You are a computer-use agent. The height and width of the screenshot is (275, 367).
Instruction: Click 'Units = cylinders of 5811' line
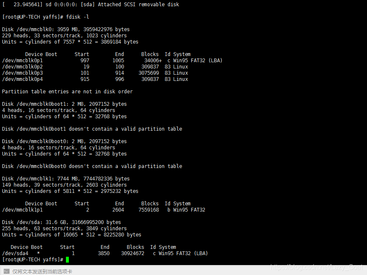click(x=70, y=191)
